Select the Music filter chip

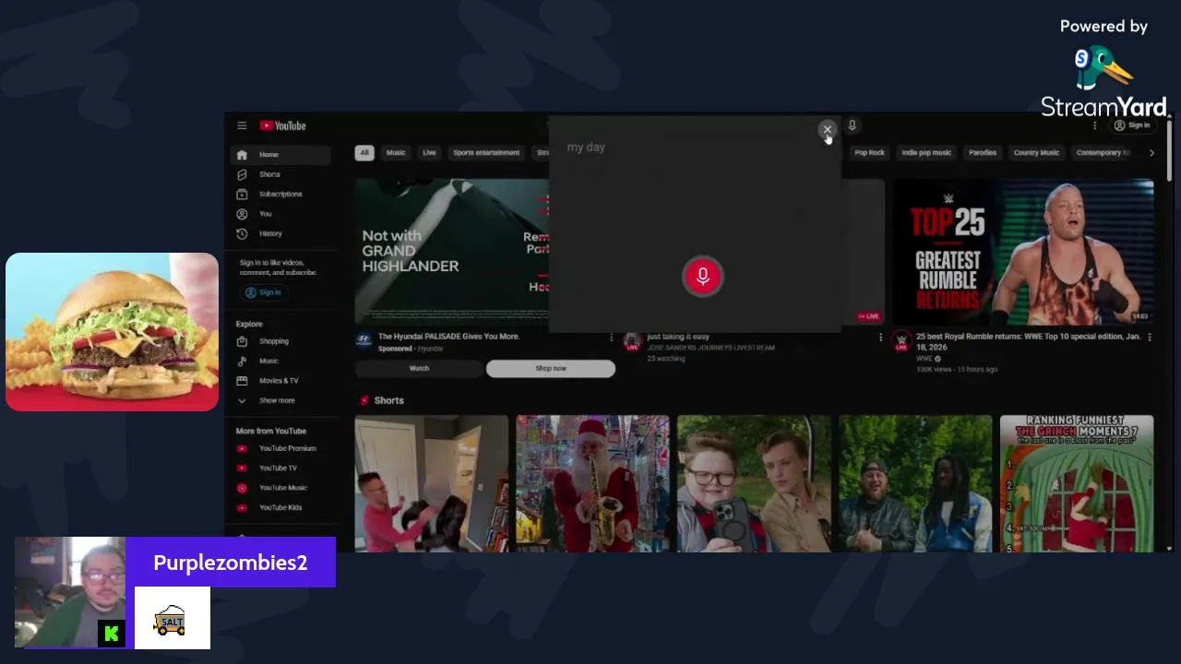click(x=396, y=153)
